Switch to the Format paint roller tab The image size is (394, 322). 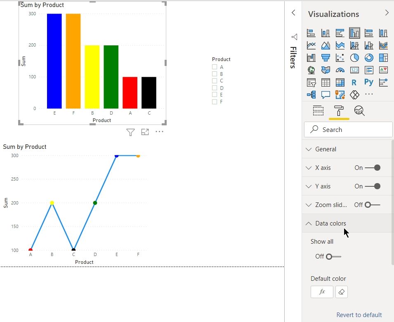(x=339, y=110)
